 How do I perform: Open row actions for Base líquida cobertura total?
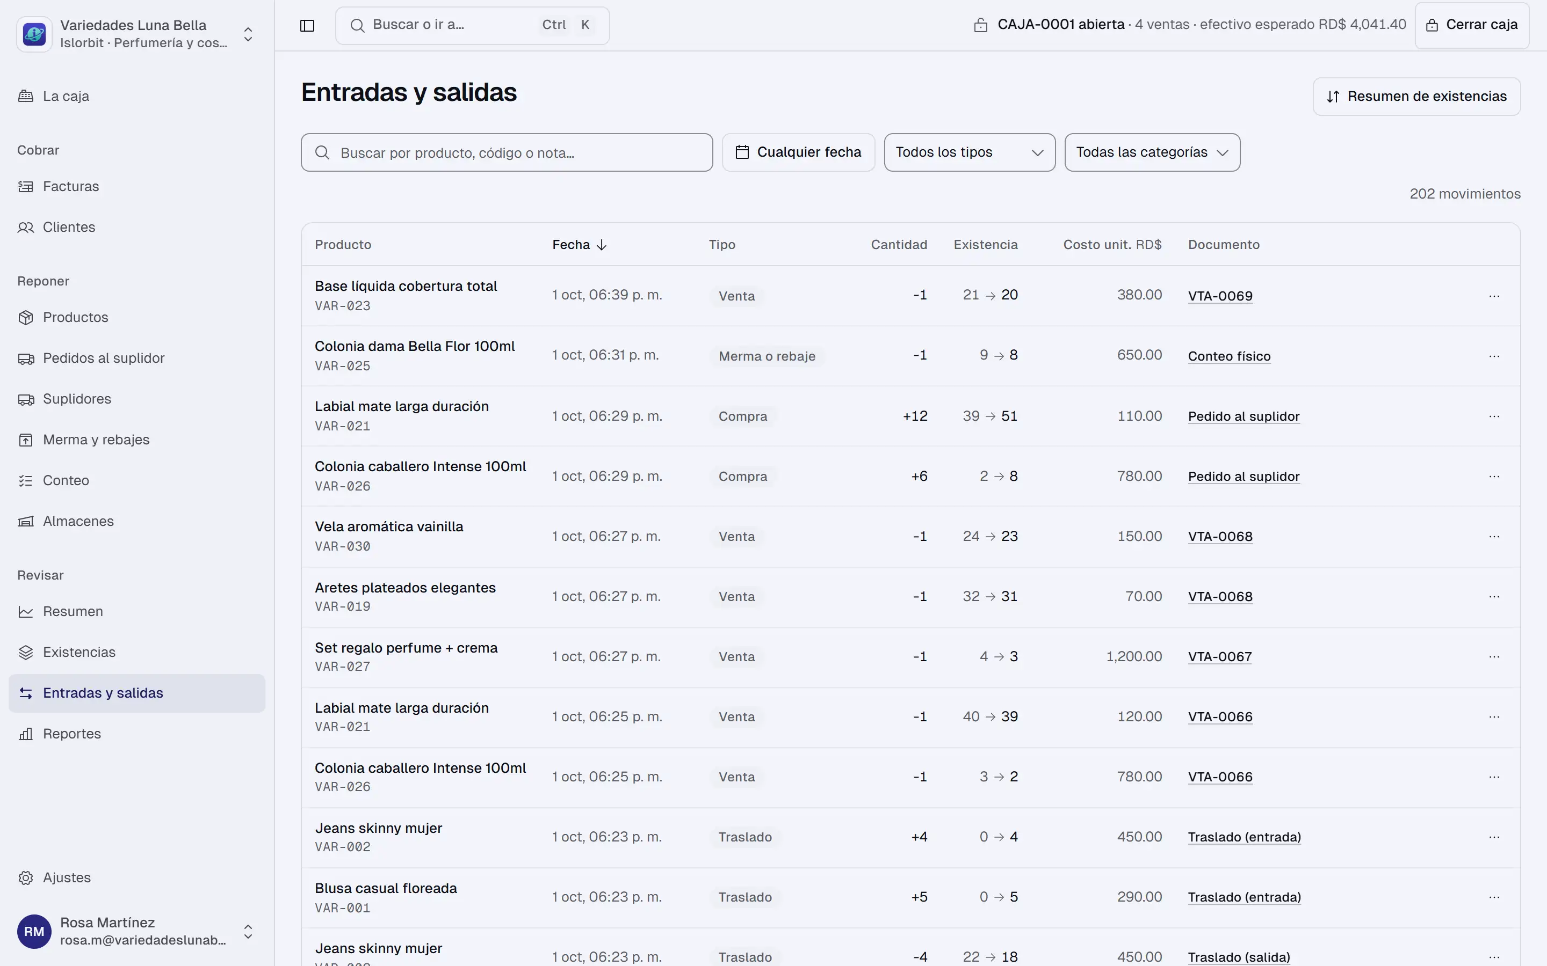pos(1494,296)
